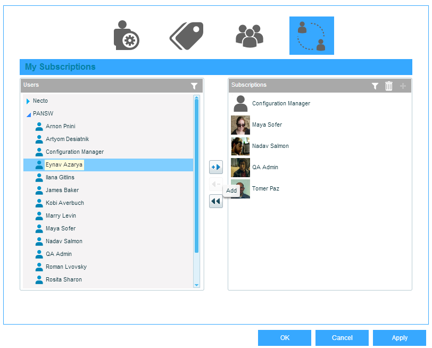Open the user settings gear tab
Viewport: 432px width, 348px height.
tap(126, 36)
